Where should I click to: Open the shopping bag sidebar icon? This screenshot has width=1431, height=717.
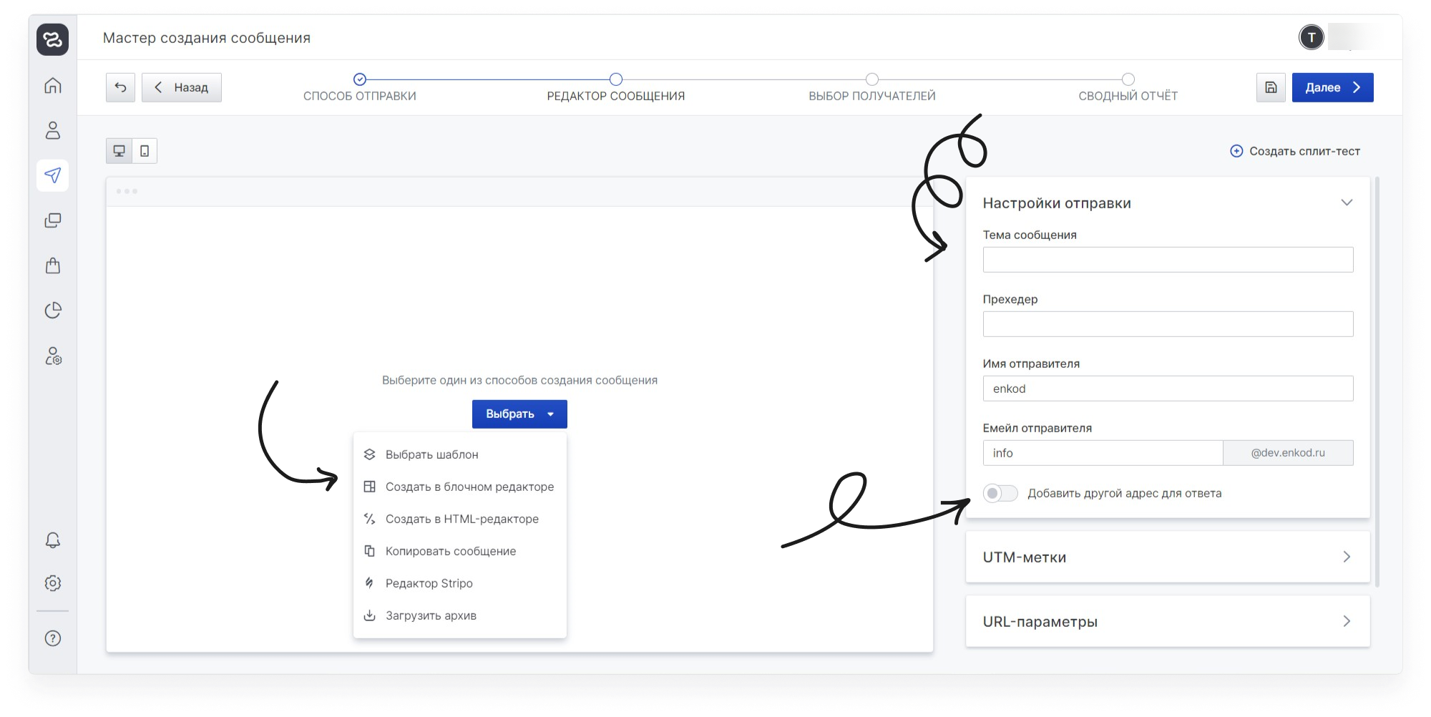[x=52, y=265]
